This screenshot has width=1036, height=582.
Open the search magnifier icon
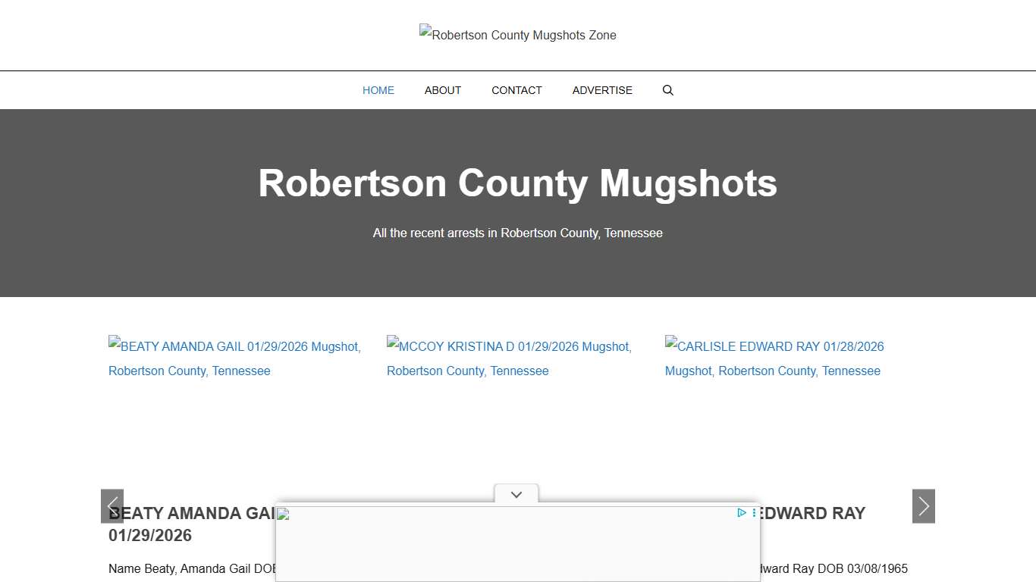(667, 90)
